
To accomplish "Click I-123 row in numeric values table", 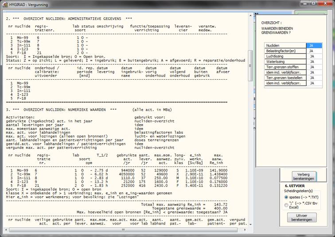I will pos(119,182).
